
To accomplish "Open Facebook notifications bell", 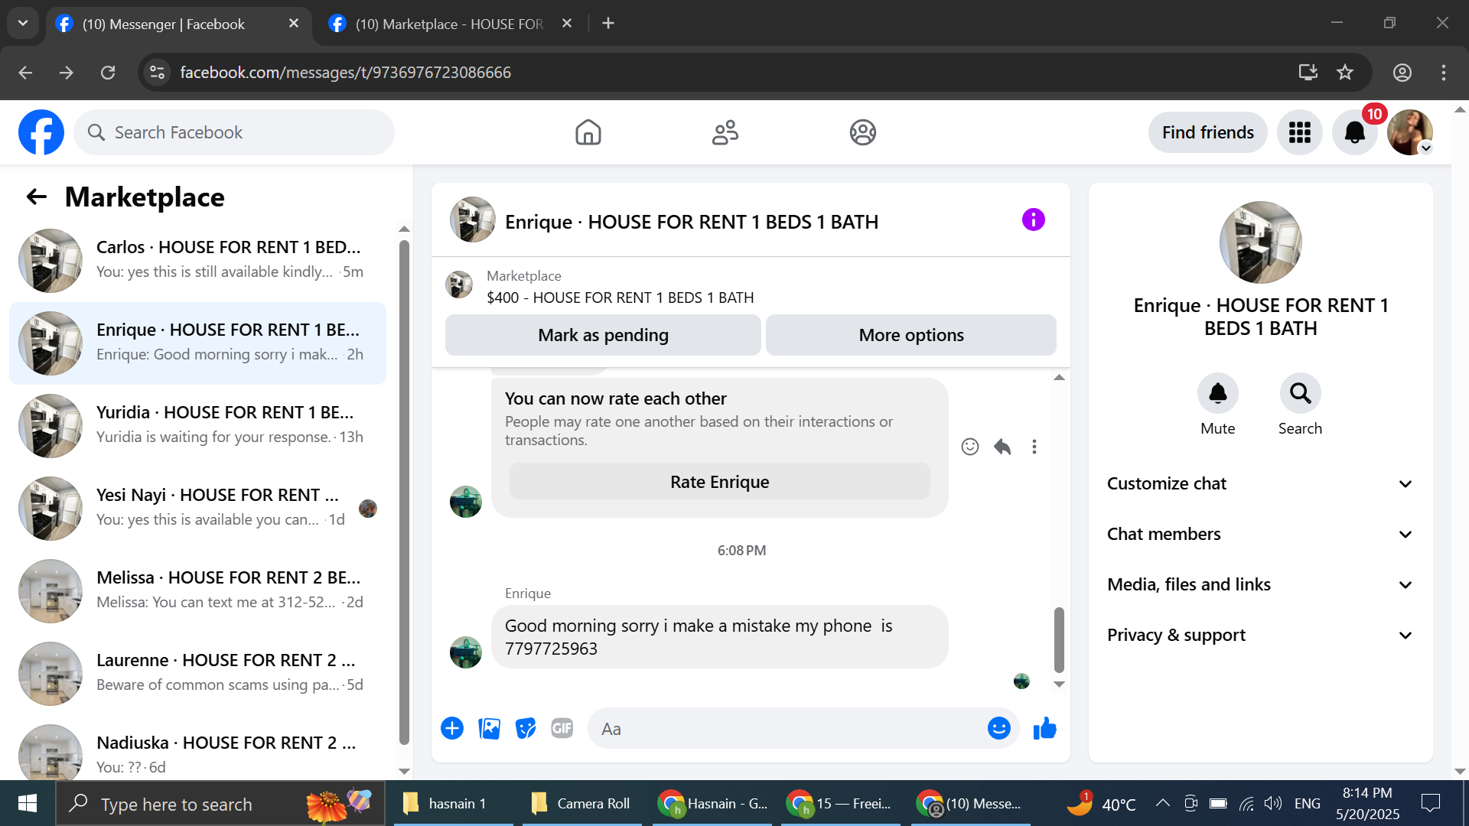I will (1354, 133).
